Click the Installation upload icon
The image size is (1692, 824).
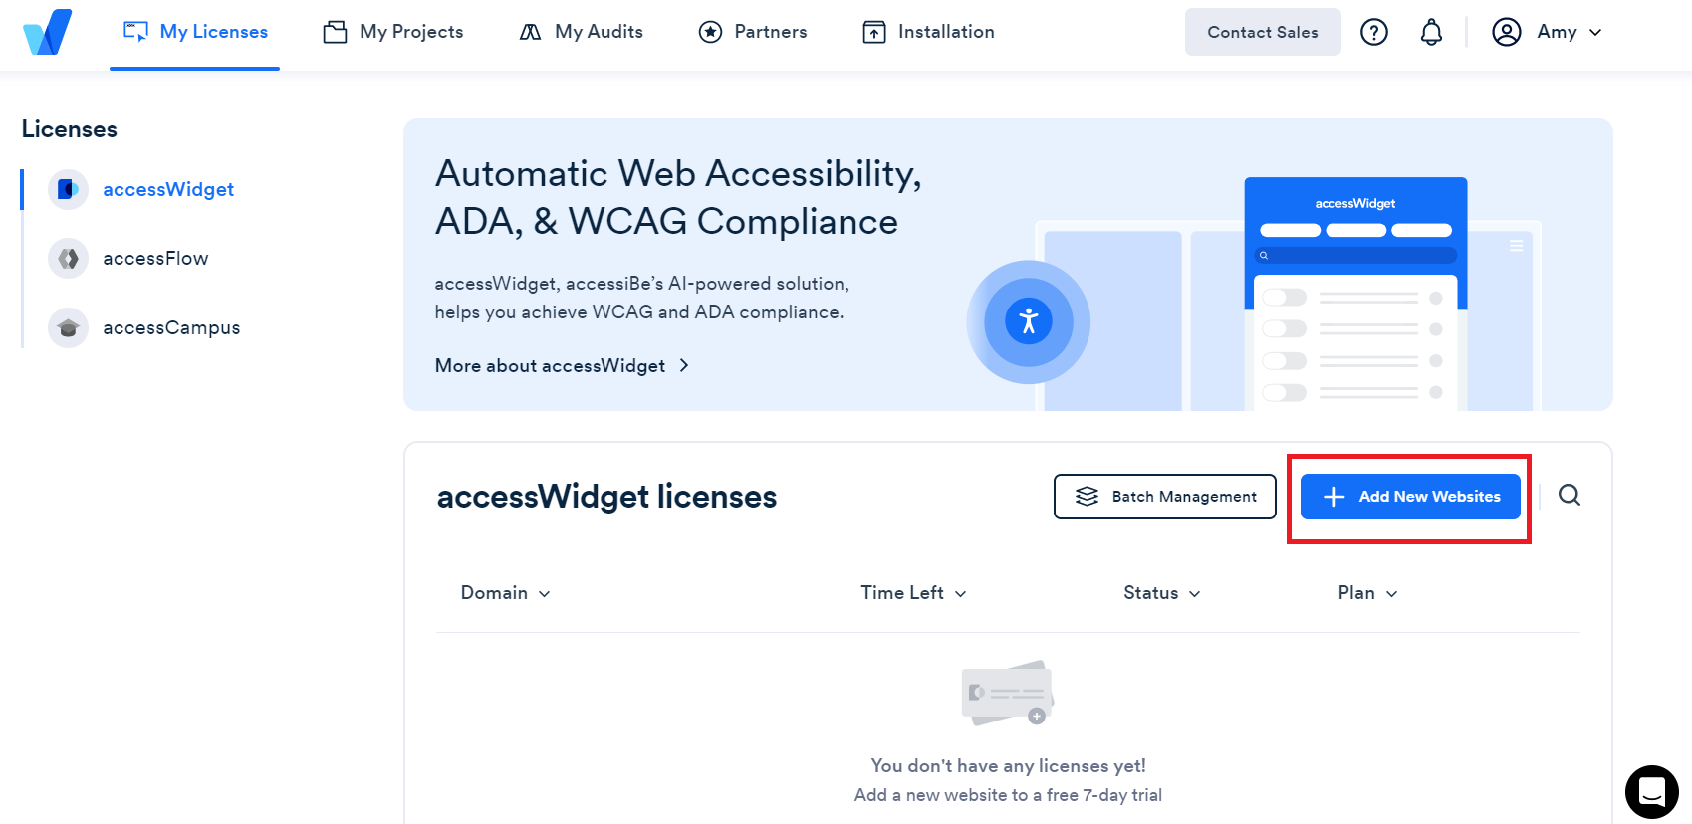coord(874,32)
